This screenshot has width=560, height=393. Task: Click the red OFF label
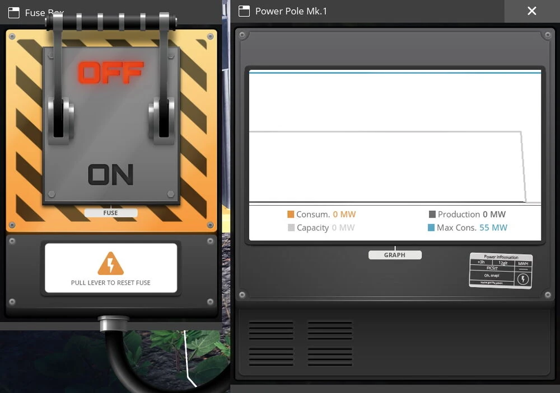click(x=111, y=73)
